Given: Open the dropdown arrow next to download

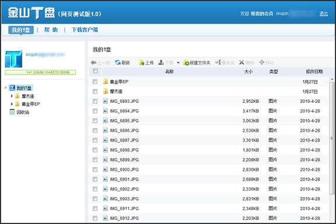Looking at the screenshot, I should [x=178, y=63].
